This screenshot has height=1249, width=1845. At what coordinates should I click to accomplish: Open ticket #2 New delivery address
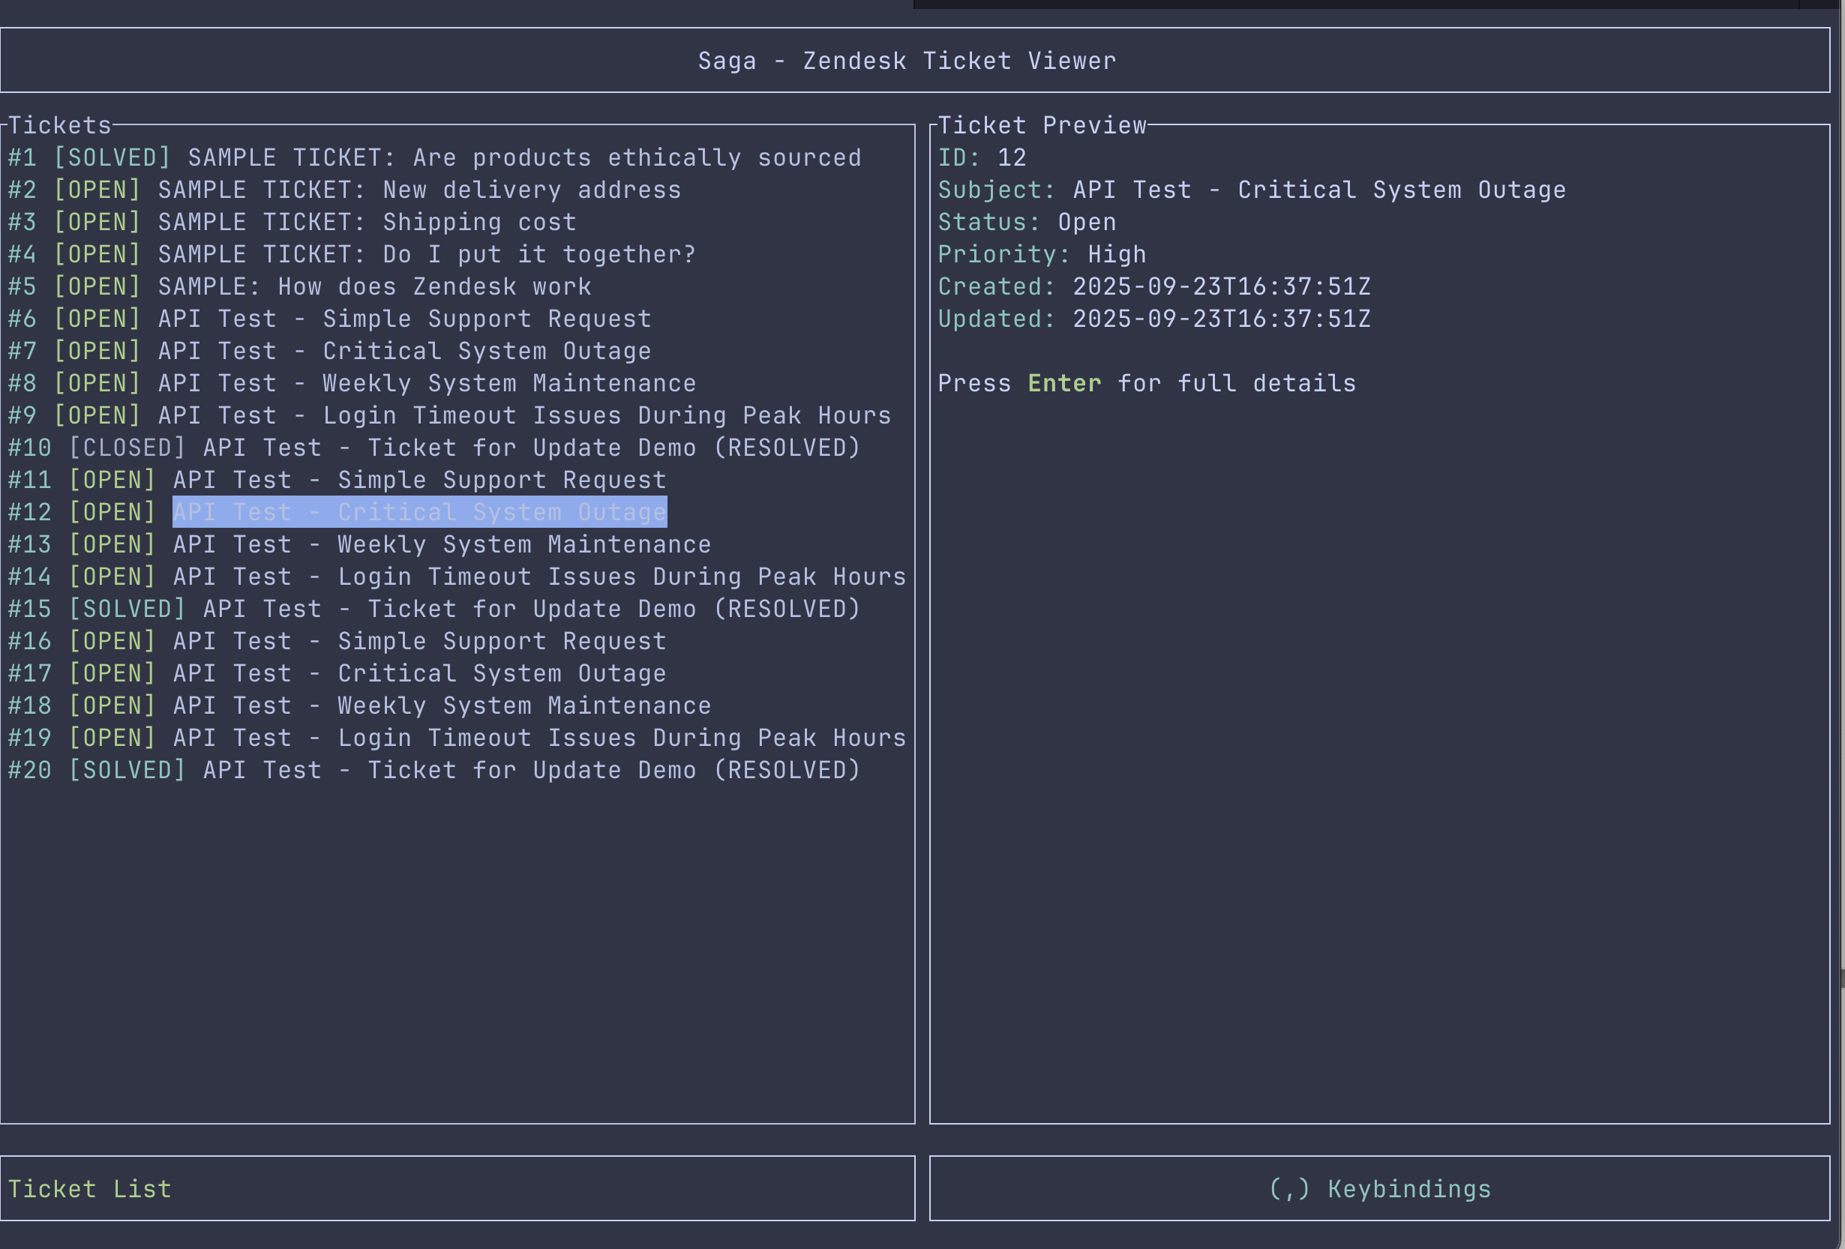pos(344,190)
